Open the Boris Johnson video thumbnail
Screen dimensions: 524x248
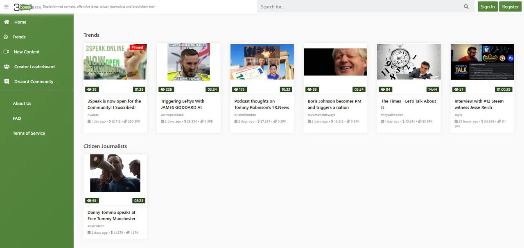click(x=335, y=62)
